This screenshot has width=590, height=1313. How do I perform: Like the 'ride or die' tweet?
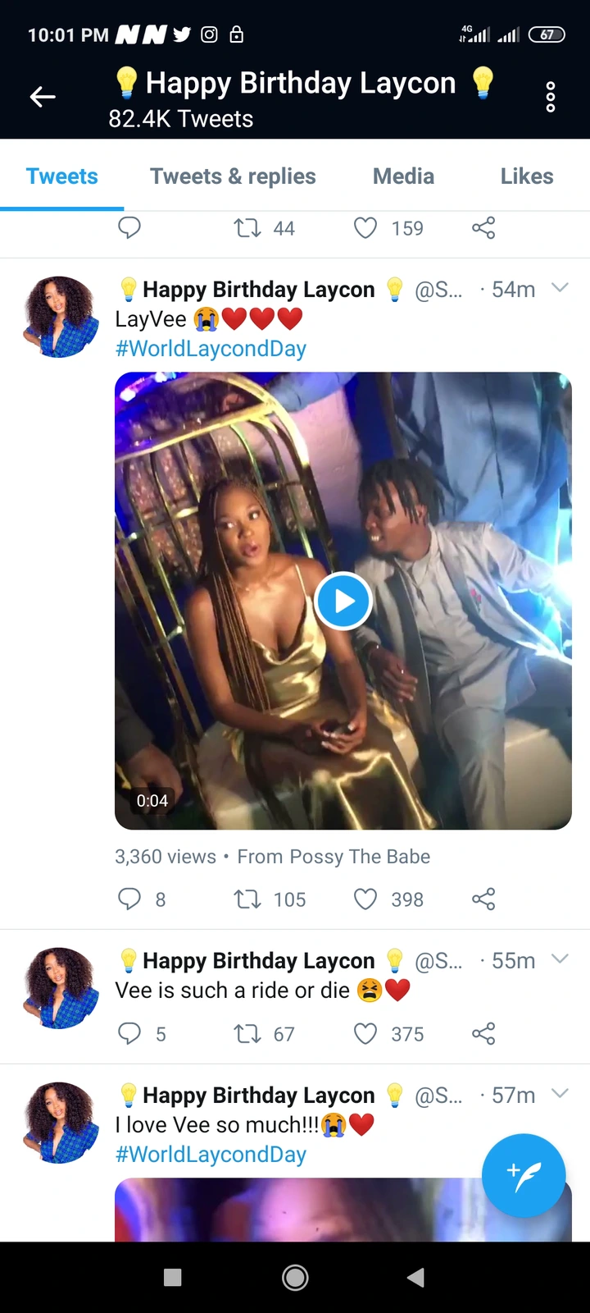(x=365, y=1034)
